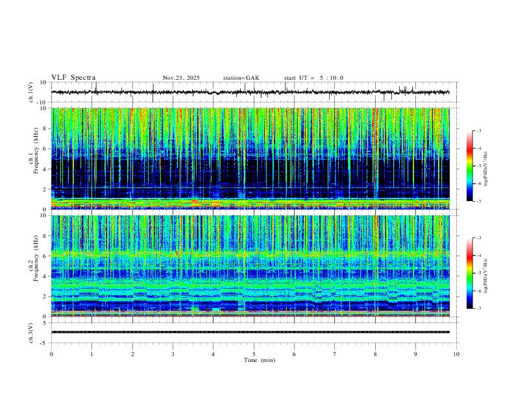514x397 pixels.
Task: Click the "VLF Spectra" plot title
Action: pyautogui.click(x=73, y=78)
